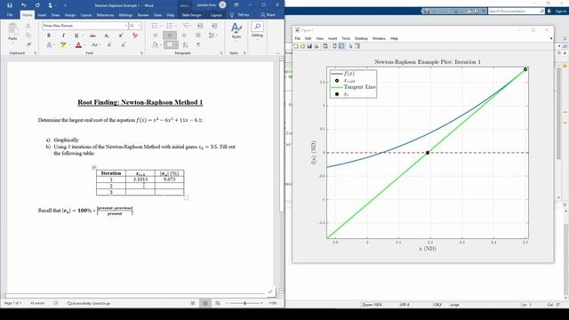The width and height of the screenshot is (569, 320).
Task: Open Tools menu in Figure 1 window
Action: point(346,38)
